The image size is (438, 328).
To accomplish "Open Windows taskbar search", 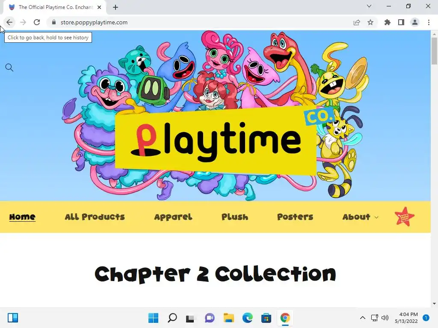I will [x=172, y=318].
